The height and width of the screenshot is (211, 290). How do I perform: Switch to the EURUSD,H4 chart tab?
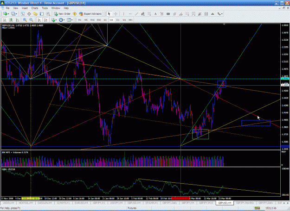pyautogui.click(x=81, y=203)
